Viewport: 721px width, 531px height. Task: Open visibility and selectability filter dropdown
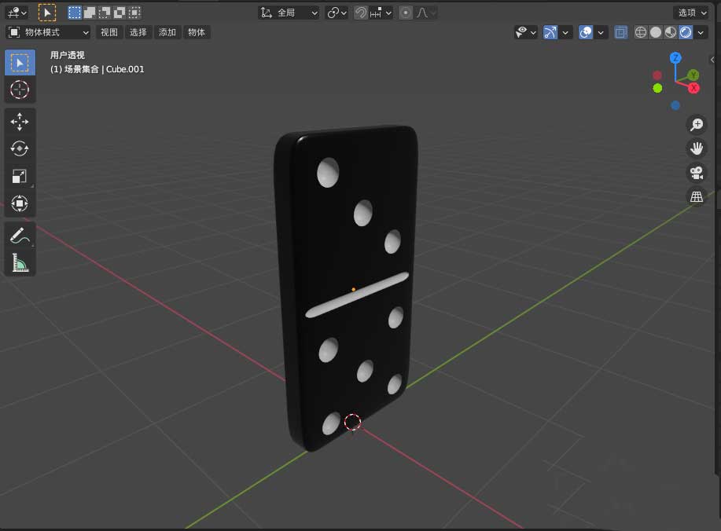click(525, 32)
